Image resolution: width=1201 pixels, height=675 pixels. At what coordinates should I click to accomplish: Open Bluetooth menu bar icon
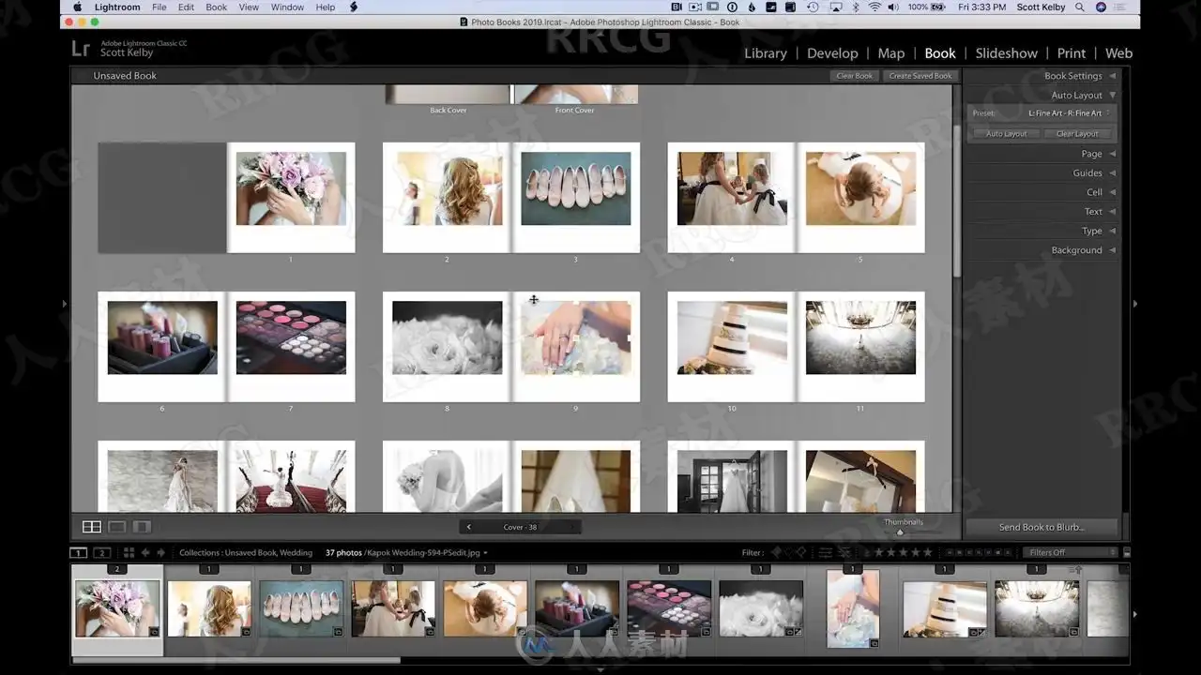pyautogui.click(x=856, y=7)
